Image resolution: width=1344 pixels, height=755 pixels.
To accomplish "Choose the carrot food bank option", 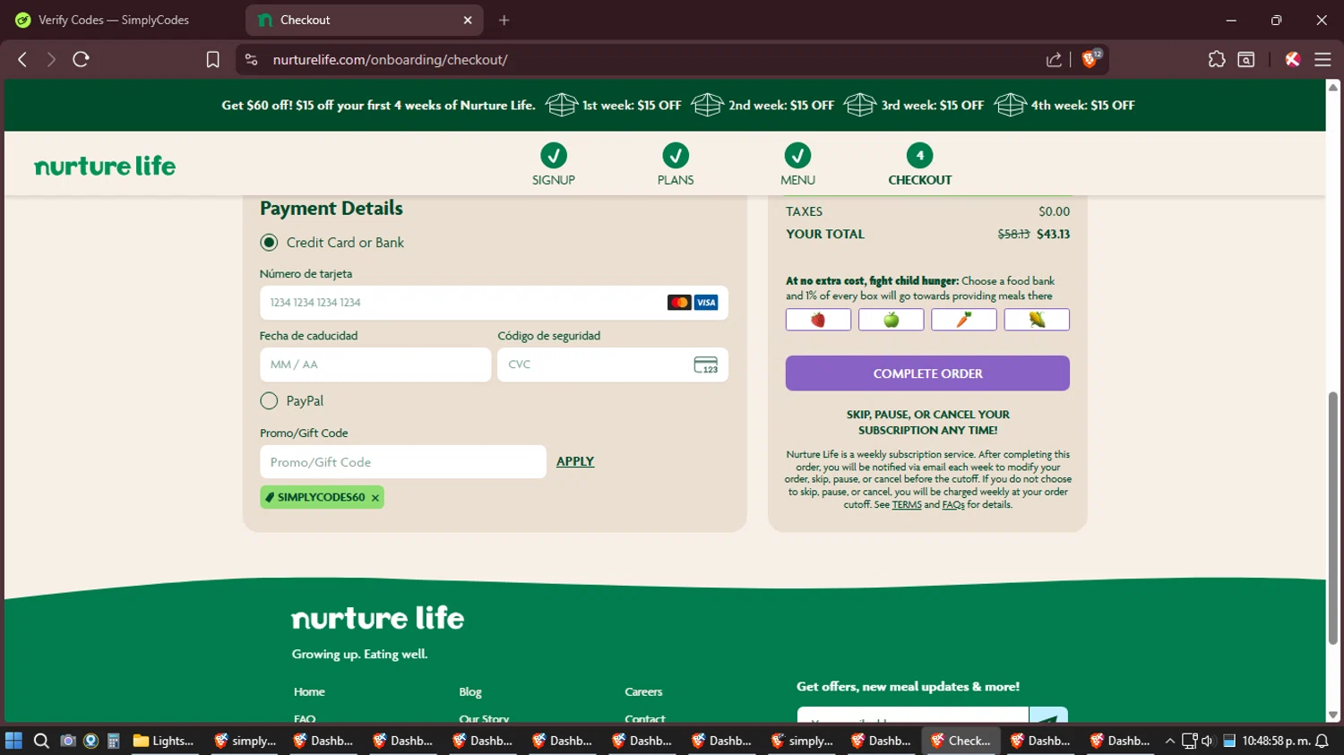I will coord(964,320).
